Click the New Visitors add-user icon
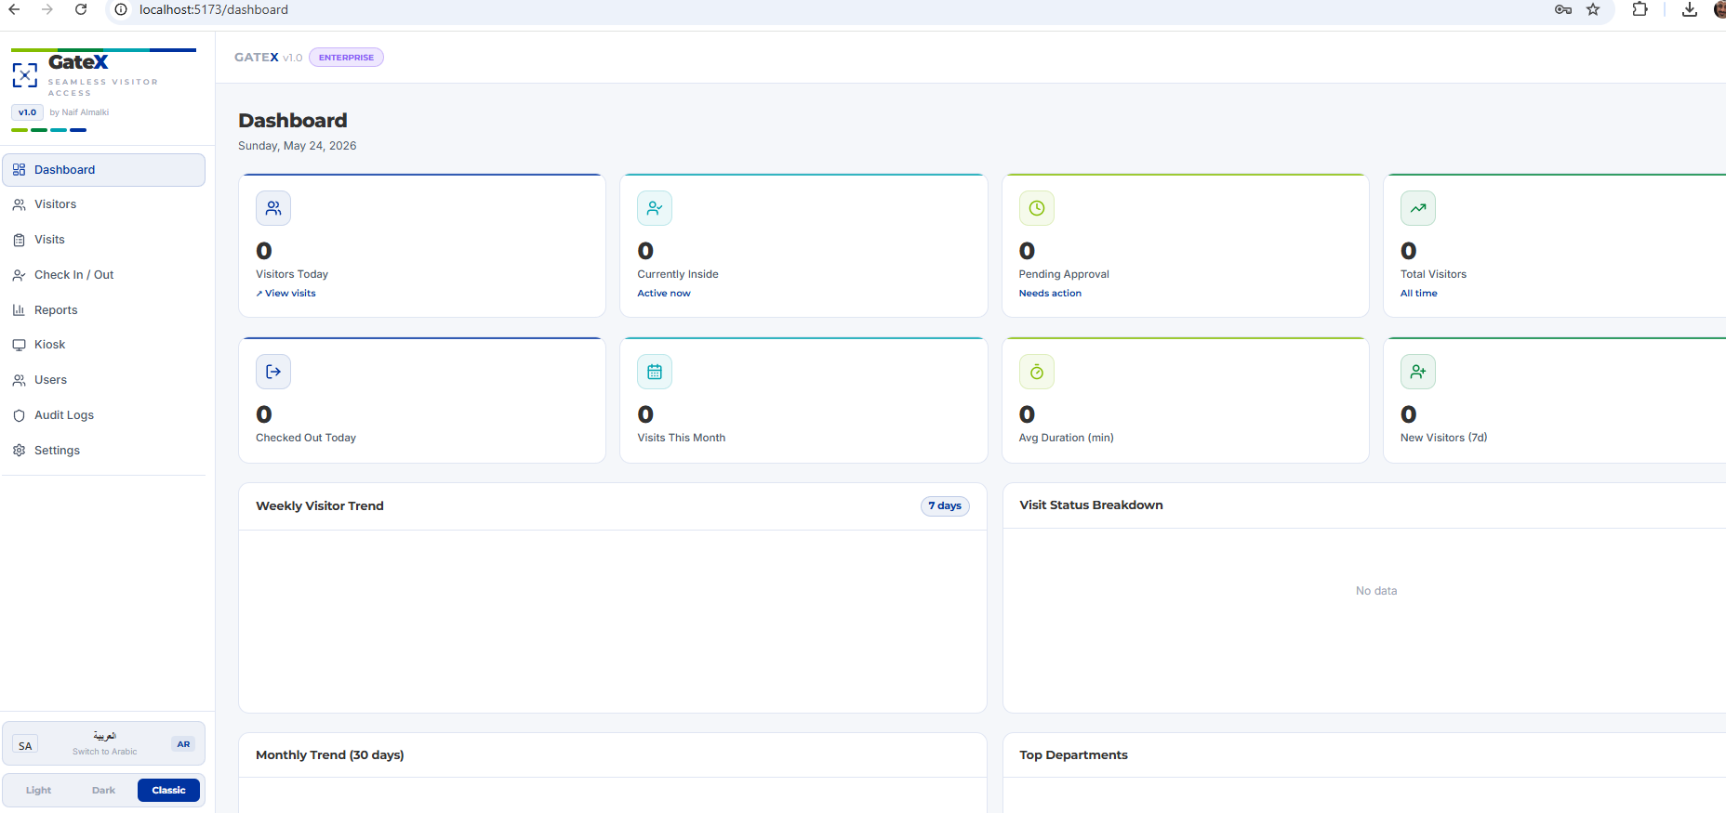1726x813 pixels. coord(1418,372)
